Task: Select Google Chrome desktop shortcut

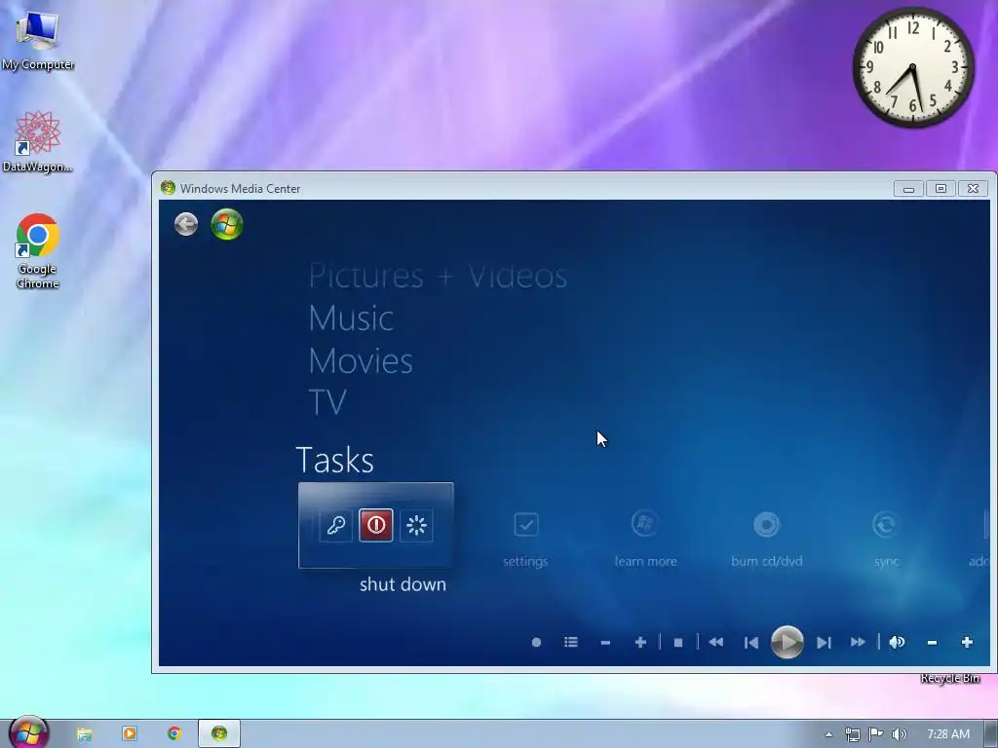Action: click(x=38, y=251)
